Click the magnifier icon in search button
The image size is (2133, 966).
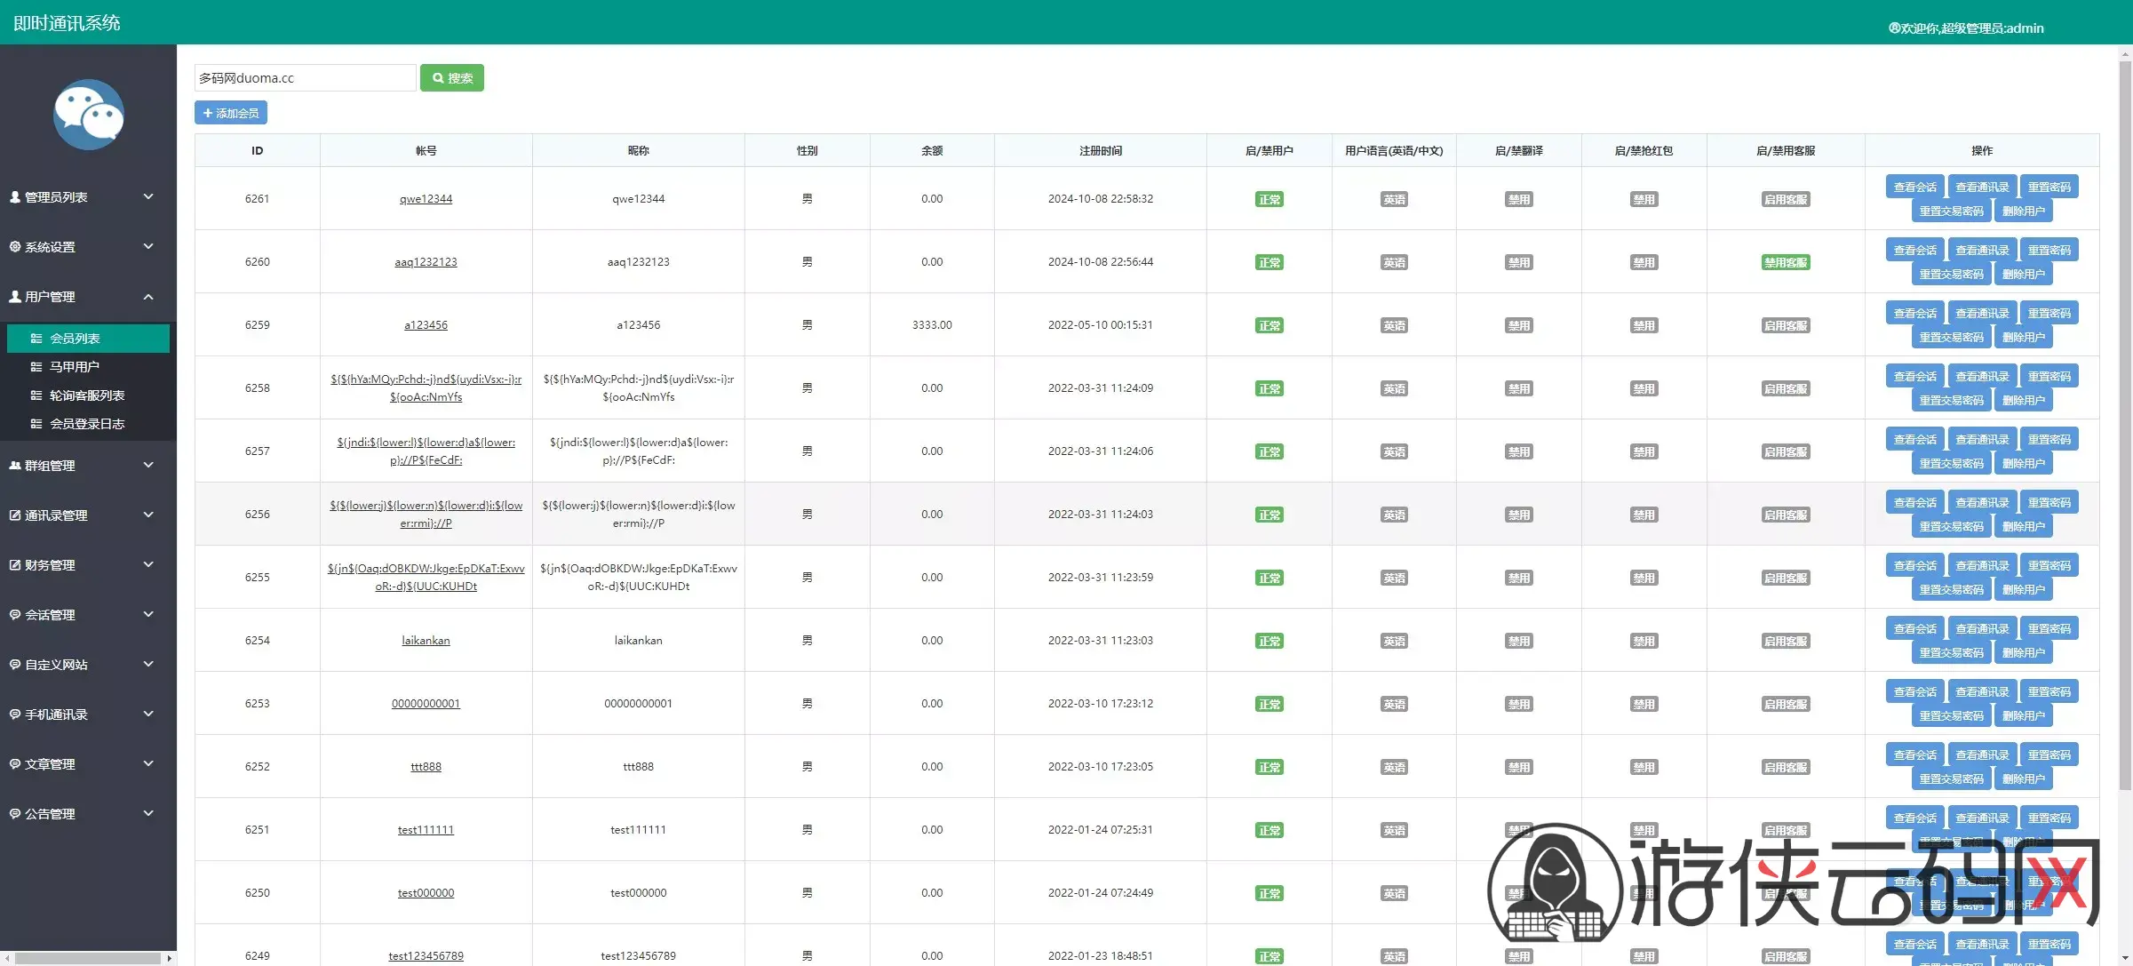pos(438,78)
